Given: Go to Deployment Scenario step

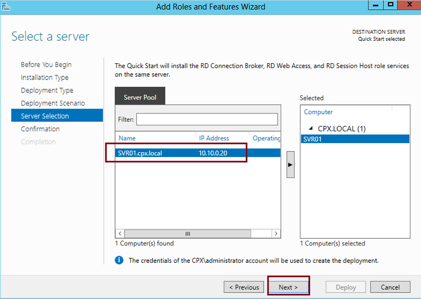Looking at the screenshot, I should [x=53, y=103].
